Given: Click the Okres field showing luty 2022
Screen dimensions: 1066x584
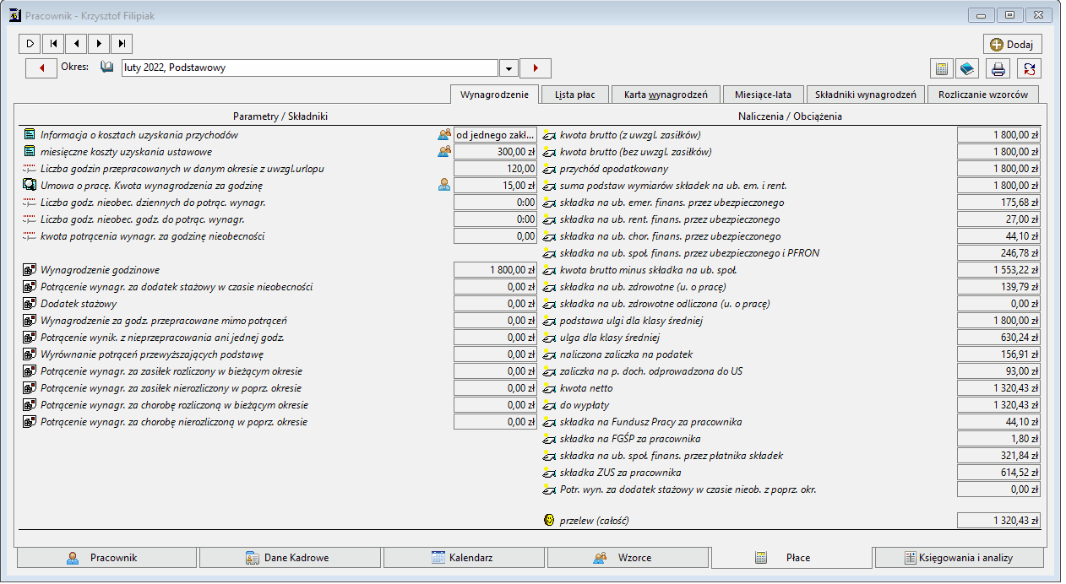Looking at the screenshot, I should (310, 68).
